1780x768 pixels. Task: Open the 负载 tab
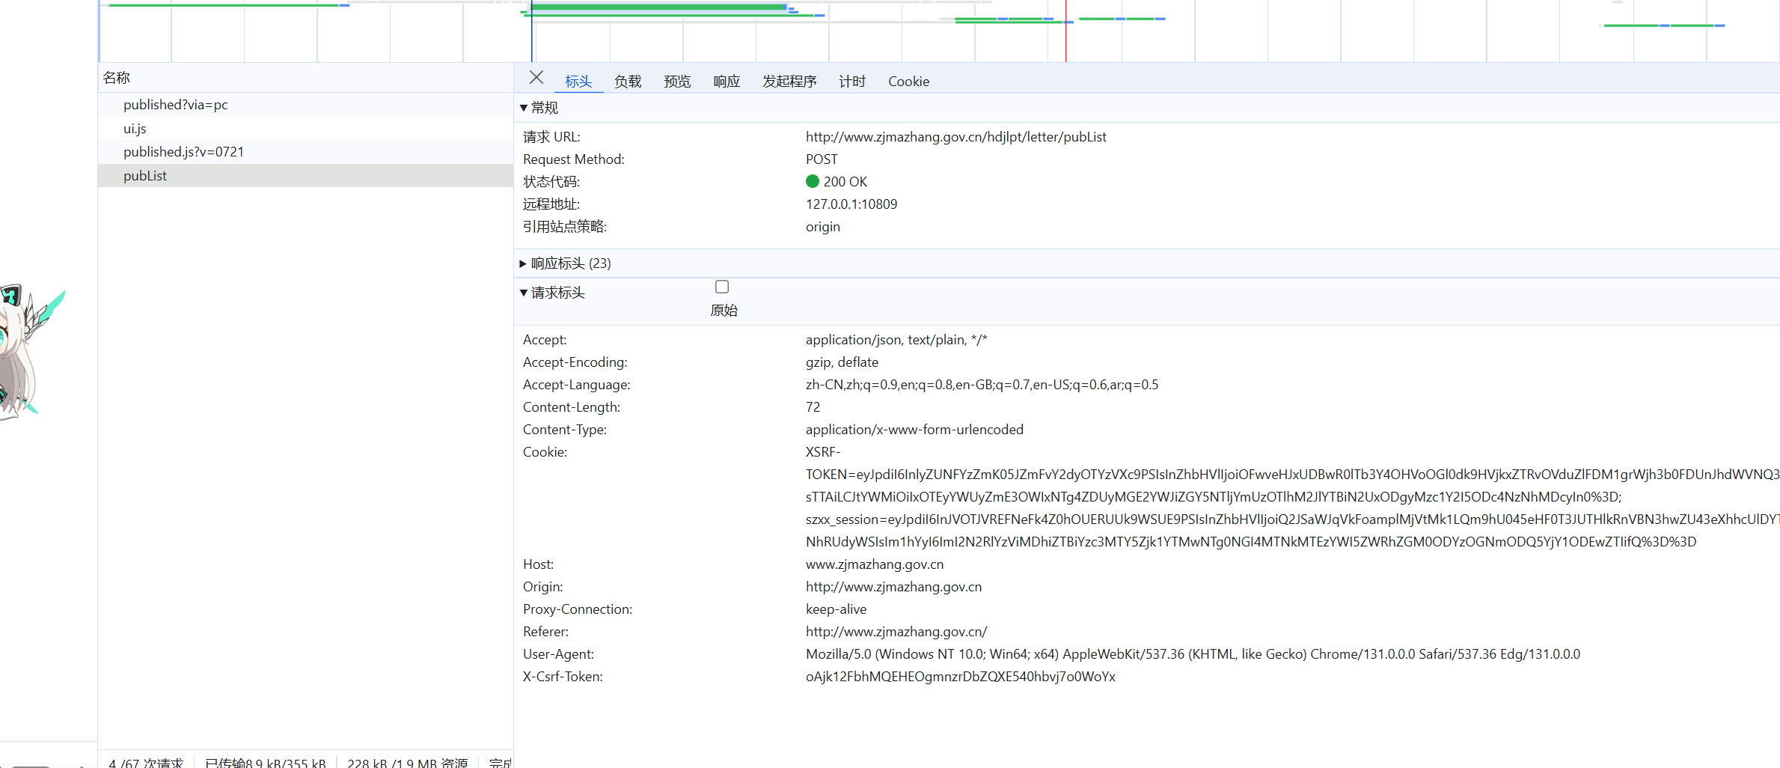[x=628, y=82]
